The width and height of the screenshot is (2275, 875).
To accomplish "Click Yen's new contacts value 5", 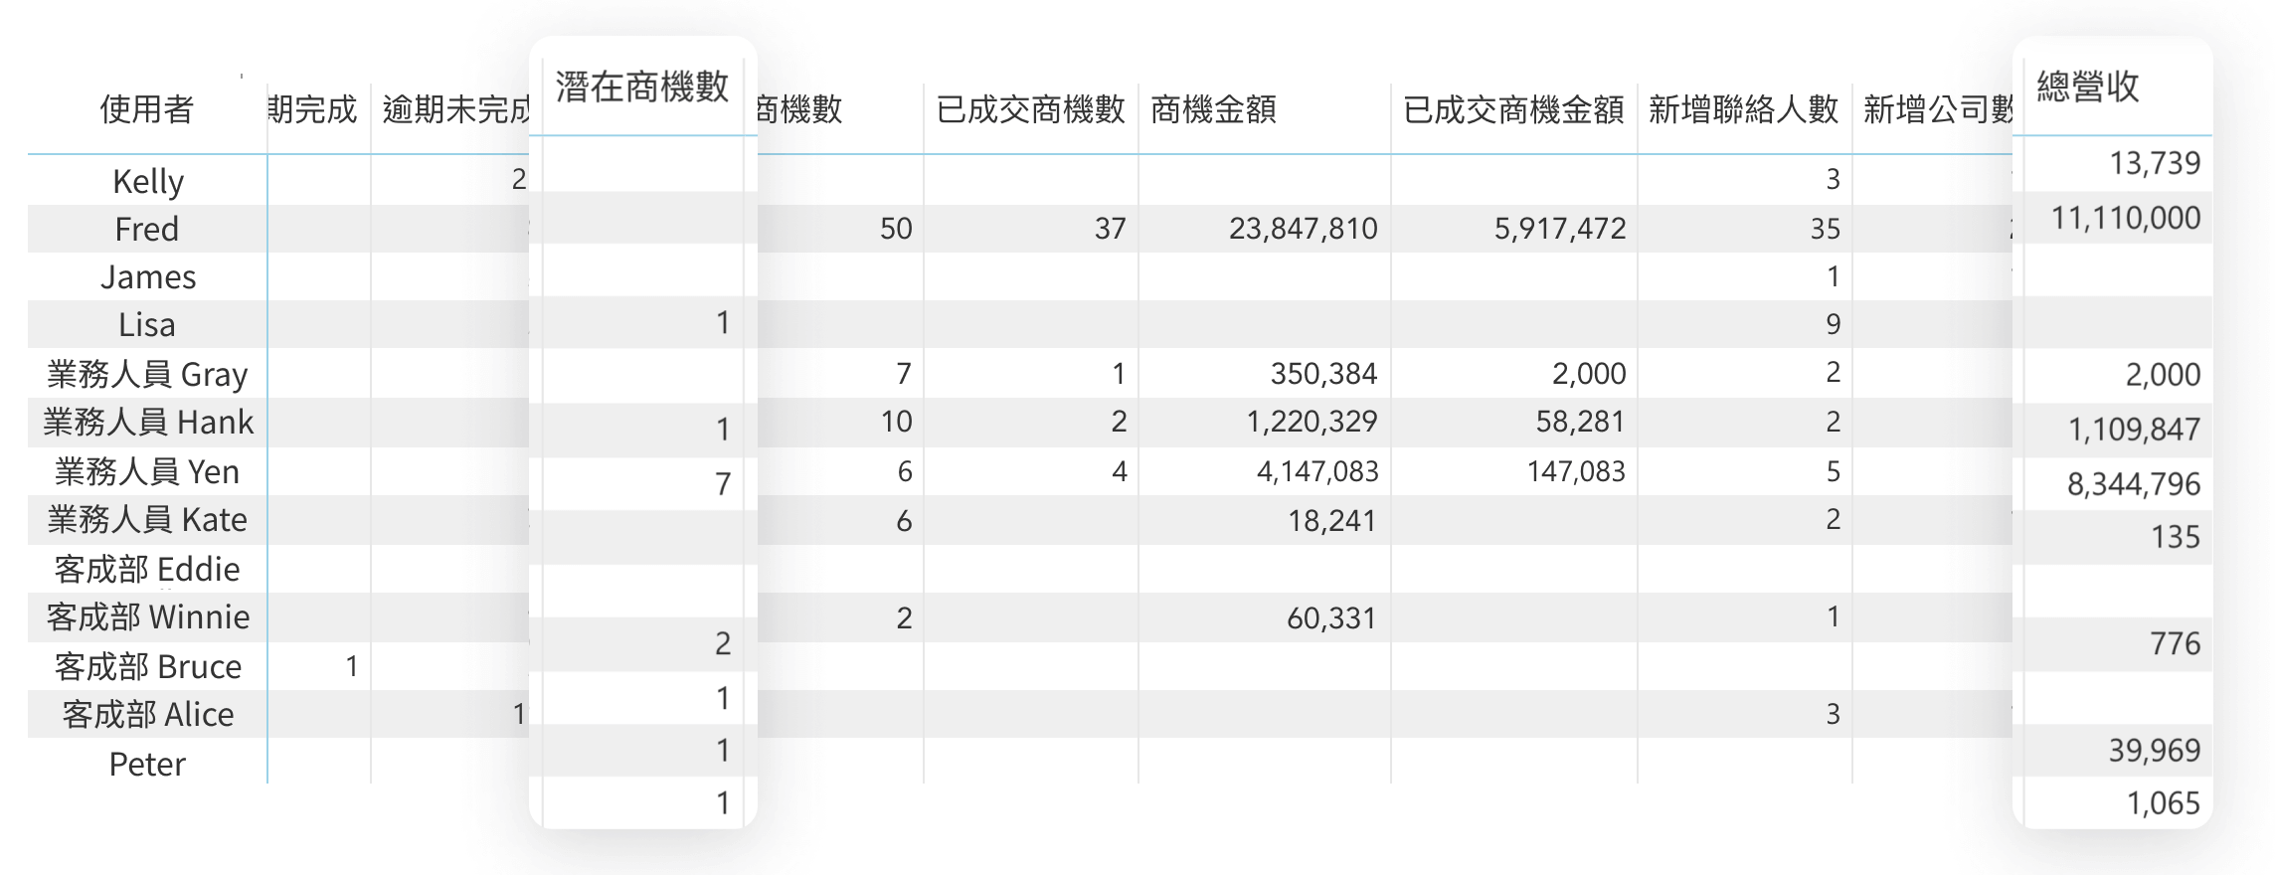I will [1833, 471].
